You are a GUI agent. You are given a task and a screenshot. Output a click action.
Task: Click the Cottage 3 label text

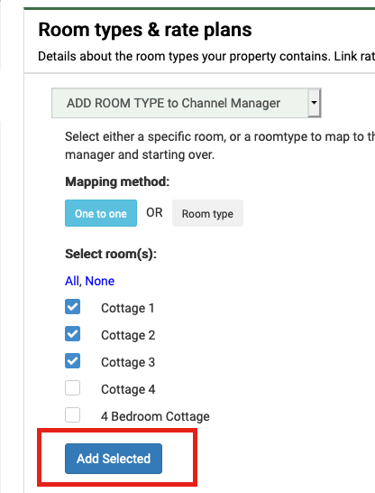[x=128, y=362]
